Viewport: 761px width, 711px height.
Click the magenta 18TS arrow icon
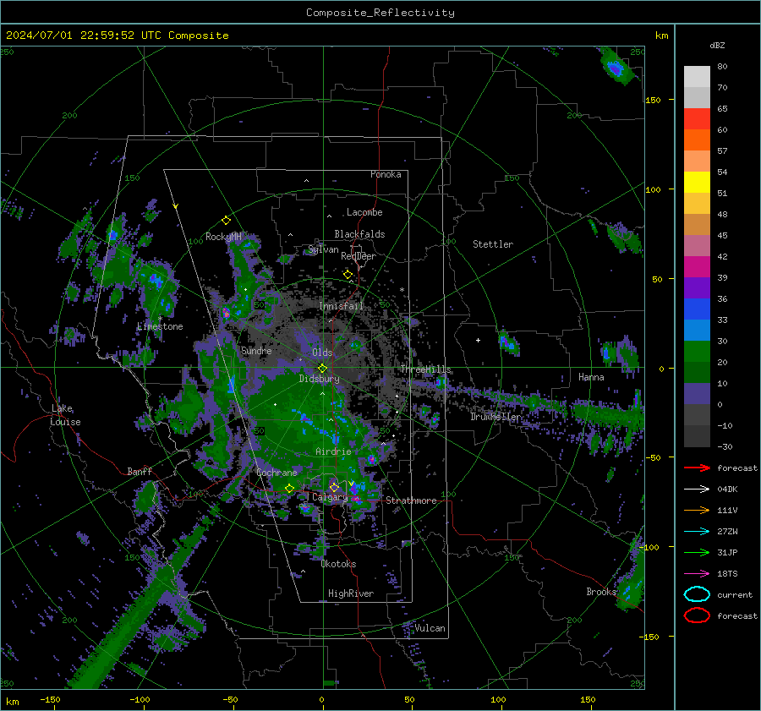pos(697,574)
